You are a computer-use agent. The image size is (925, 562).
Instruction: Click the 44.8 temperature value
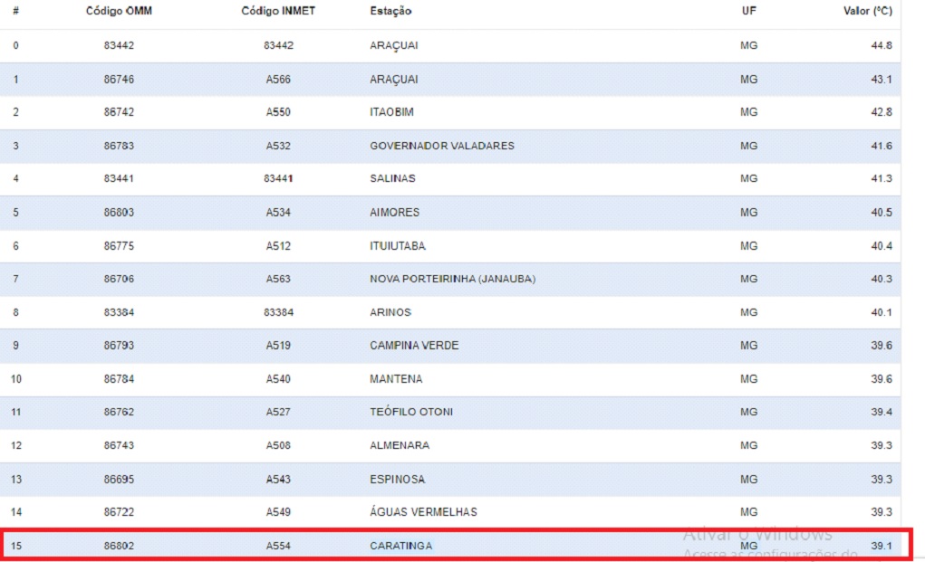point(881,45)
